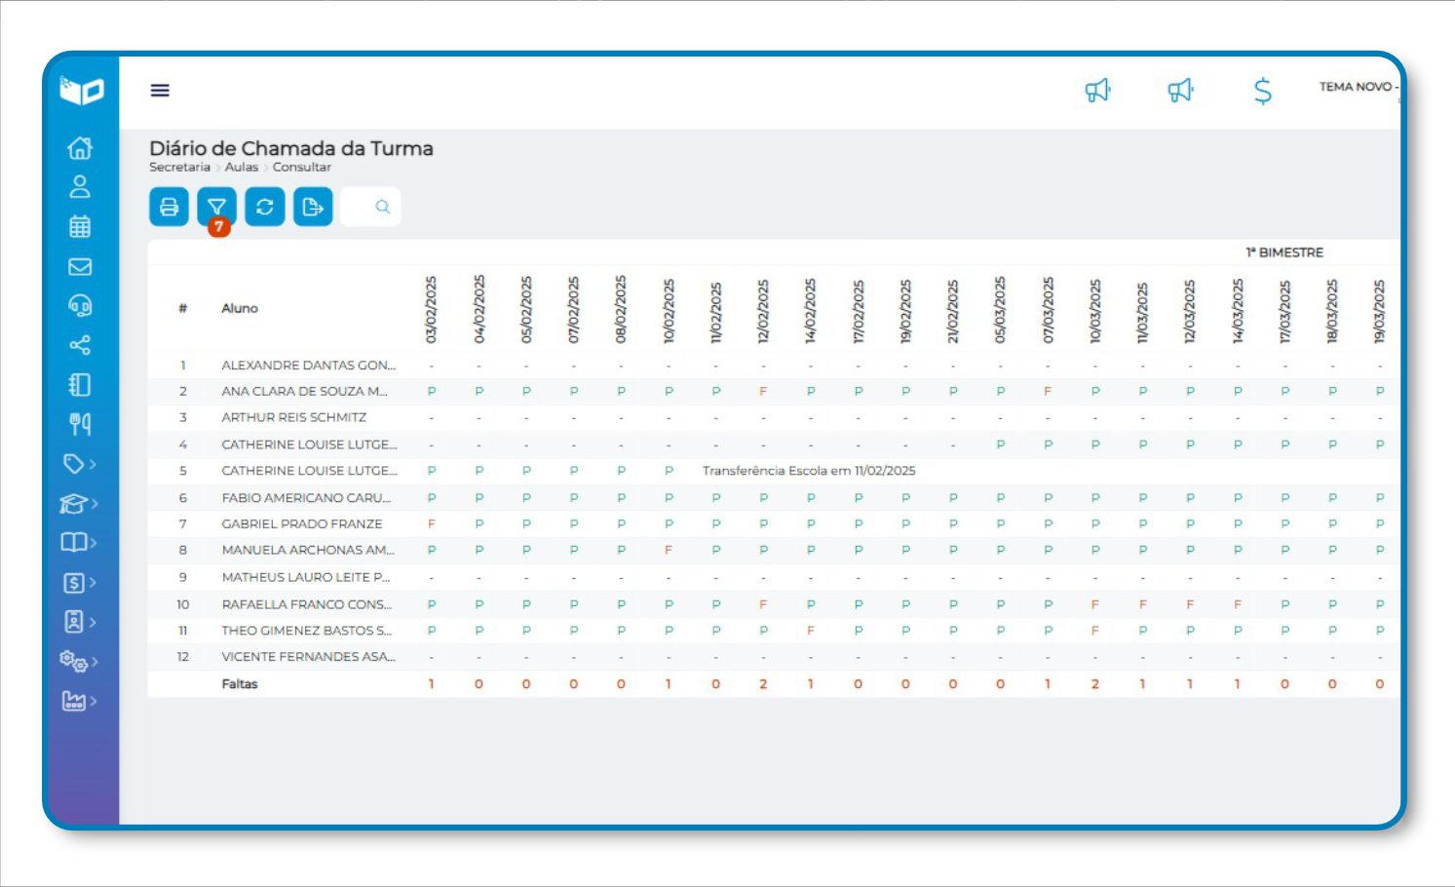Image resolution: width=1455 pixels, height=887 pixels.
Task: Click the Aulas breadcrumb item
Action: [x=241, y=168]
